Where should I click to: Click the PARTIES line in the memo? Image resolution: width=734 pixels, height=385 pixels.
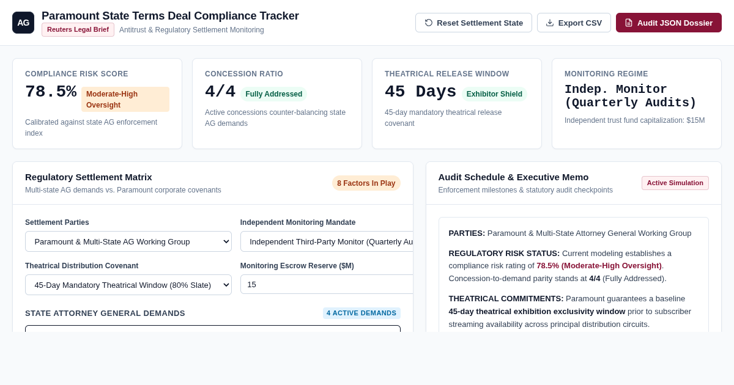tap(570, 233)
